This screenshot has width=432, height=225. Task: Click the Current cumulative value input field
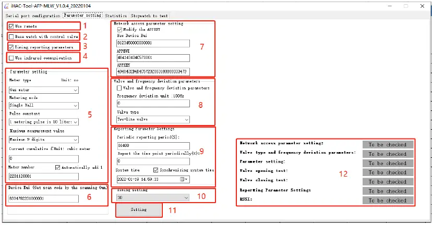44,159
